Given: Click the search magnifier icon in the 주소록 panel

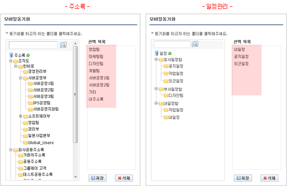Looking at the screenshot, I should pos(63,45).
